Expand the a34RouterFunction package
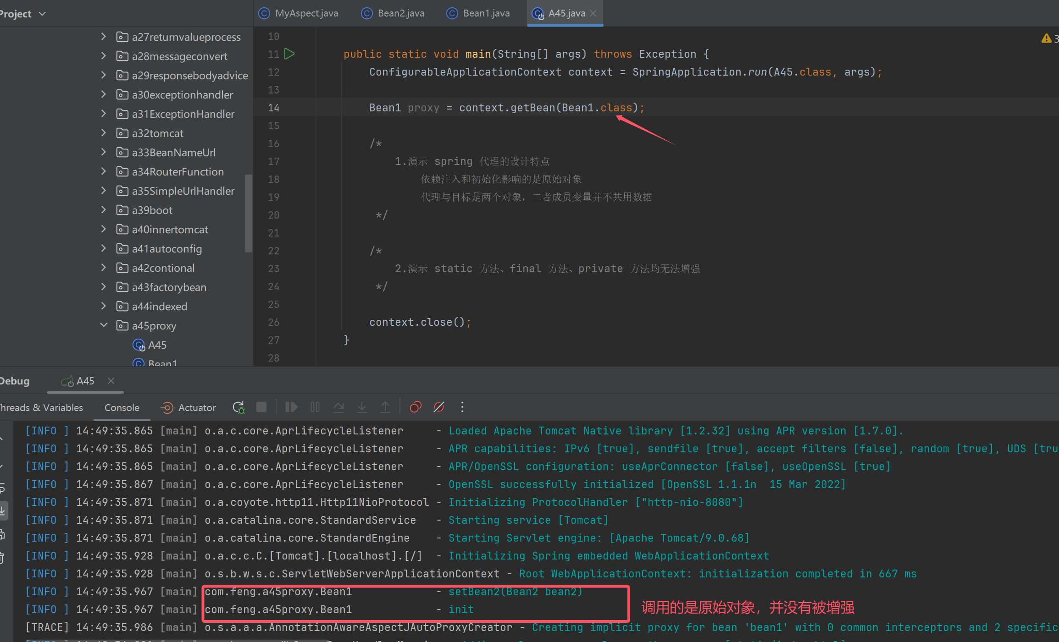The height and width of the screenshot is (642, 1059). point(104,171)
